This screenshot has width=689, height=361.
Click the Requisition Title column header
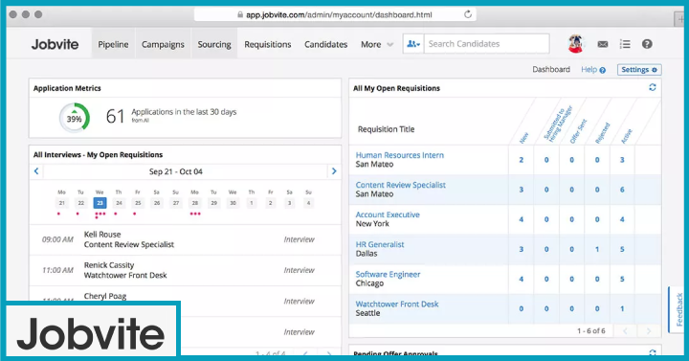coord(386,129)
